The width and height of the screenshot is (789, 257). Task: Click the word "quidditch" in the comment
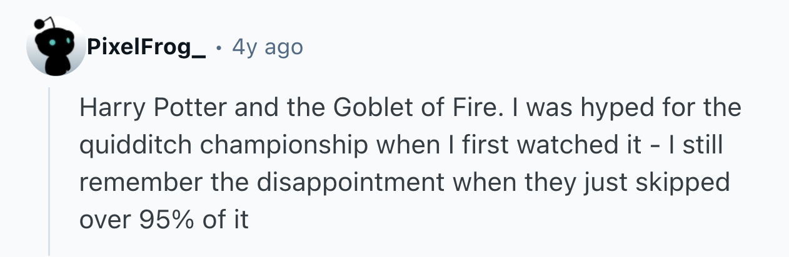pos(134,145)
